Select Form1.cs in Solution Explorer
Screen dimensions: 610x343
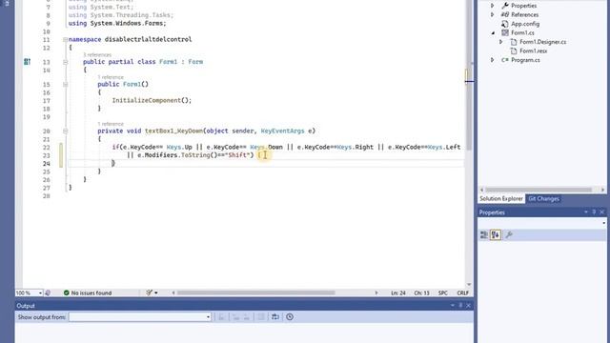coord(522,32)
